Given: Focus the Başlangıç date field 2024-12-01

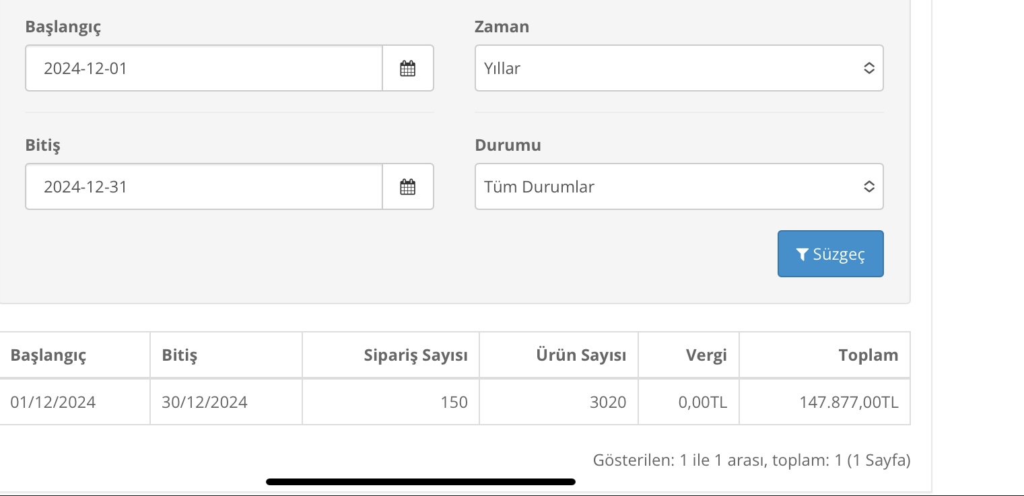Looking at the screenshot, I should pyautogui.click(x=204, y=68).
